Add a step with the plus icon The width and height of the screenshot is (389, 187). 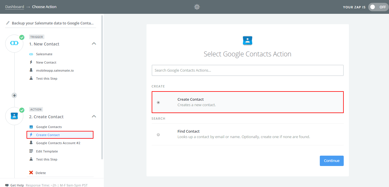[x=14, y=95]
